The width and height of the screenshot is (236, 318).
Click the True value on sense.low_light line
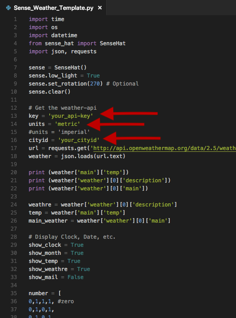(x=93, y=76)
